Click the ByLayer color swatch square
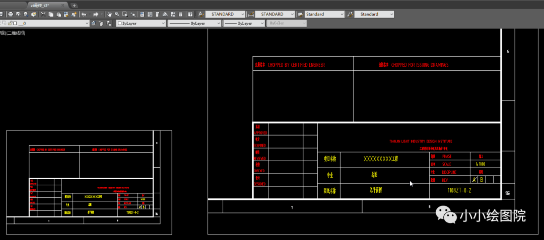The width and height of the screenshot is (544, 240). (x=120, y=24)
